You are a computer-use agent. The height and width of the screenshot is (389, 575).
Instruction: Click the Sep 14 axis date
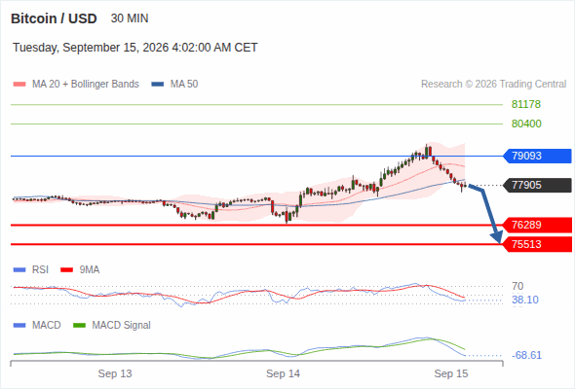pyautogui.click(x=283, y=373)
